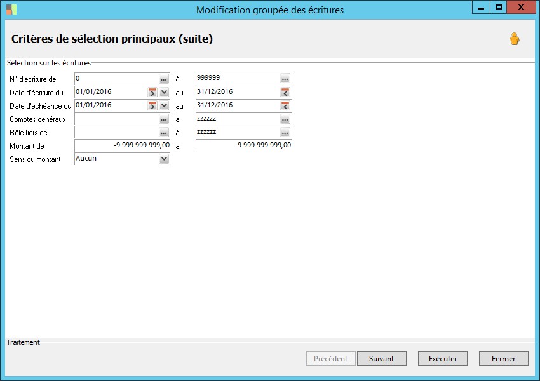Image resolution: width=540 pixels, height=381 pixels.
Task: Click the Suivant button
Action: [382, 359]
